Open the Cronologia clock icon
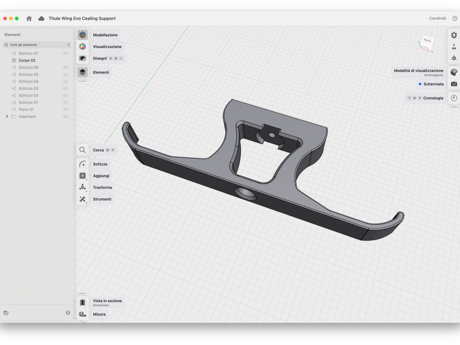Image resolution: width=460 pixels, height=345 pixels. (454, 98)
